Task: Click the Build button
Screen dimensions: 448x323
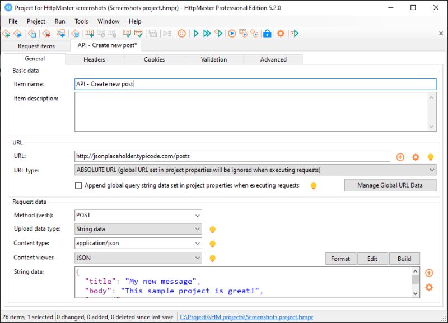Action: pos(404,259)
